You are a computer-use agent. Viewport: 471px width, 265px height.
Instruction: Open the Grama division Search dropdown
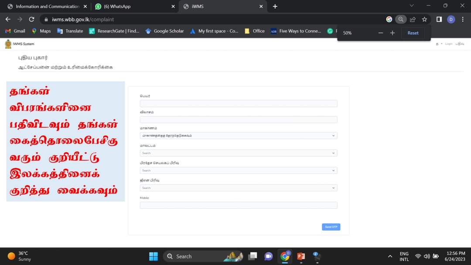tap(239, 188)
